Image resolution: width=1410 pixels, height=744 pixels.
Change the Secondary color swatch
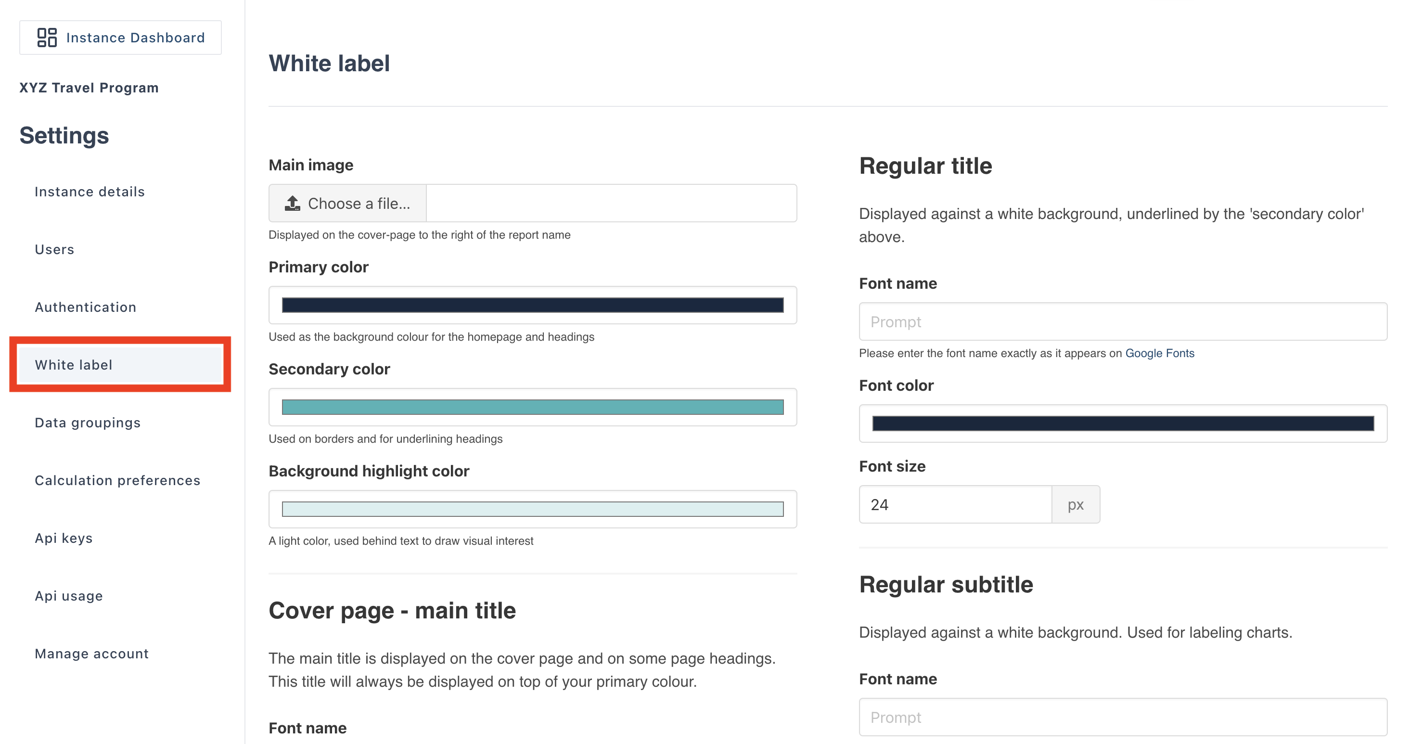click(x=532, y=407)
